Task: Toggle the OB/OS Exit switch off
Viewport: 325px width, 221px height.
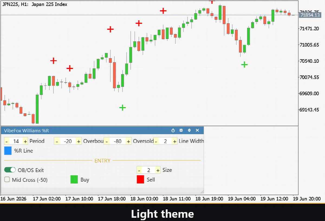Action: click(10, 170)
